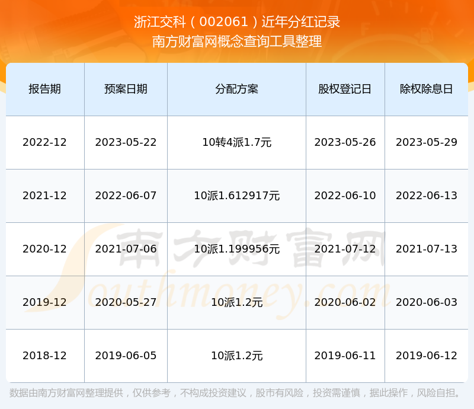Click ex-dividend date 2019-06-12
Screen dimensions: 474x409
pos(426,356)
